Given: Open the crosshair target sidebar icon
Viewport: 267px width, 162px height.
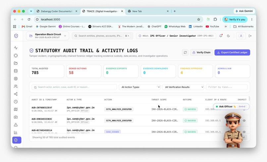Looking at the screenshot, I should point(16,55).
